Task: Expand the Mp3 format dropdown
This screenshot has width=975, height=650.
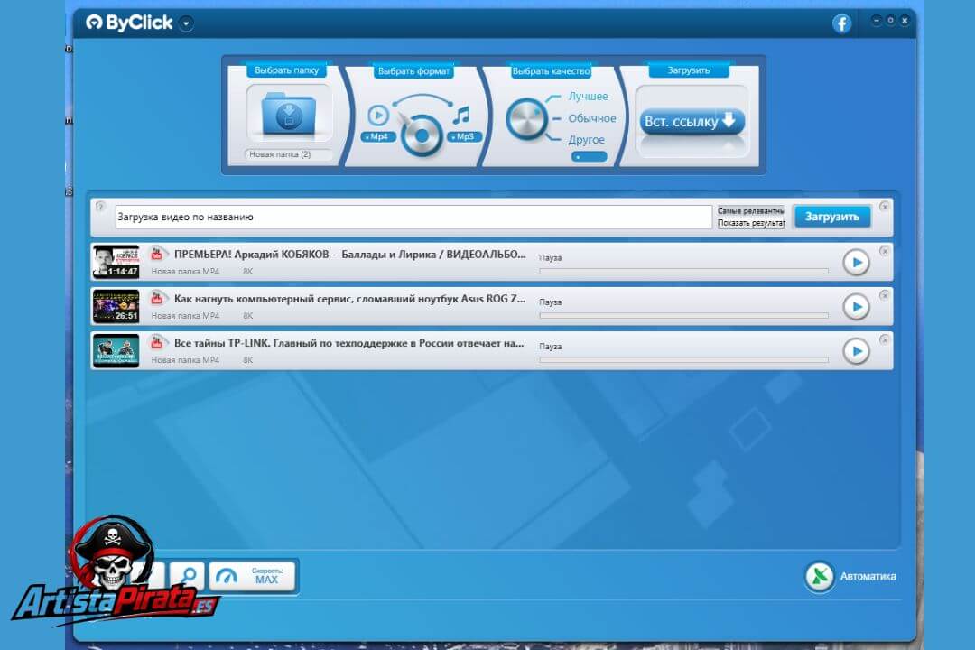Action: tap(465, 137)
